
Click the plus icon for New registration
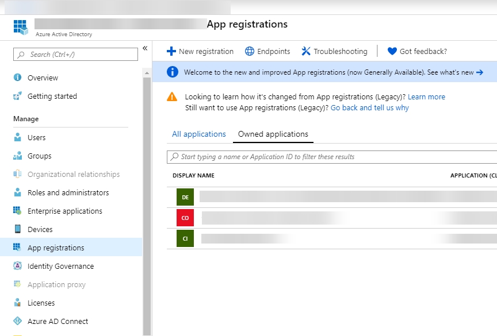pyautogui.click(x=171, y=51)
